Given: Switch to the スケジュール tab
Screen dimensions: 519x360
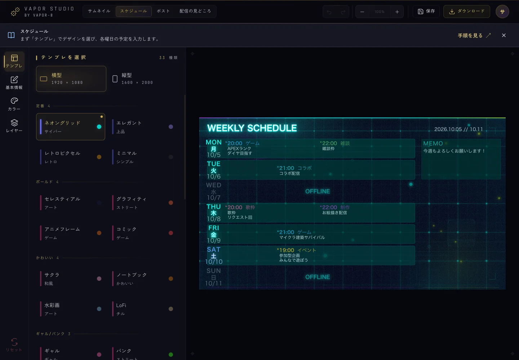Looking at the screenshot, I should (x=134, y=11).
